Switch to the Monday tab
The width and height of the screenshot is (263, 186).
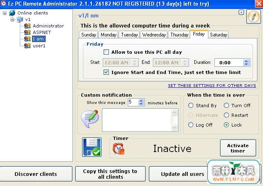pyautogui.click(x=108, y=34)
